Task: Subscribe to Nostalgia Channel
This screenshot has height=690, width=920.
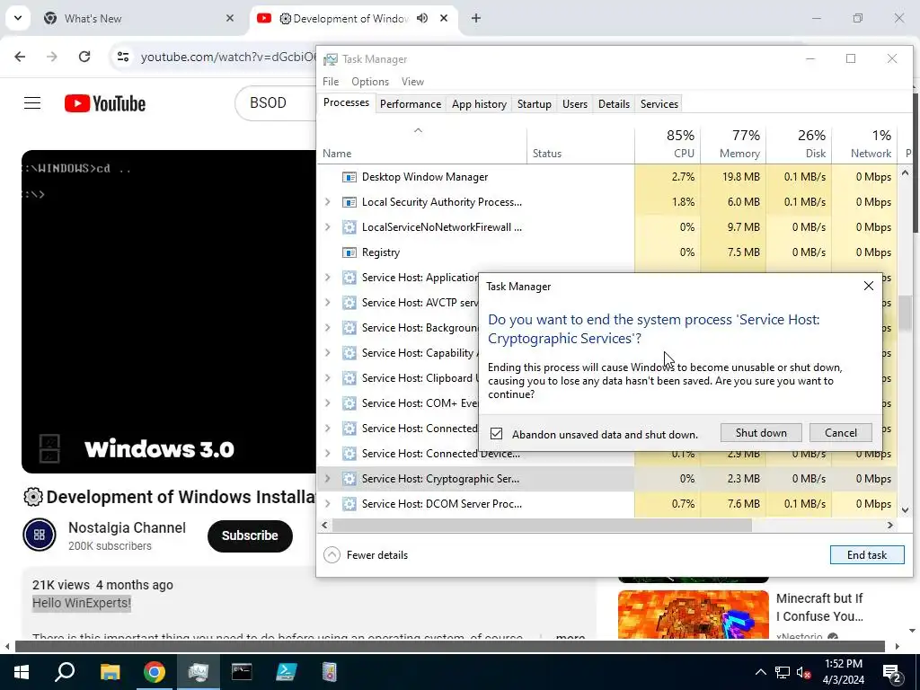Action: tap(250, 535)
